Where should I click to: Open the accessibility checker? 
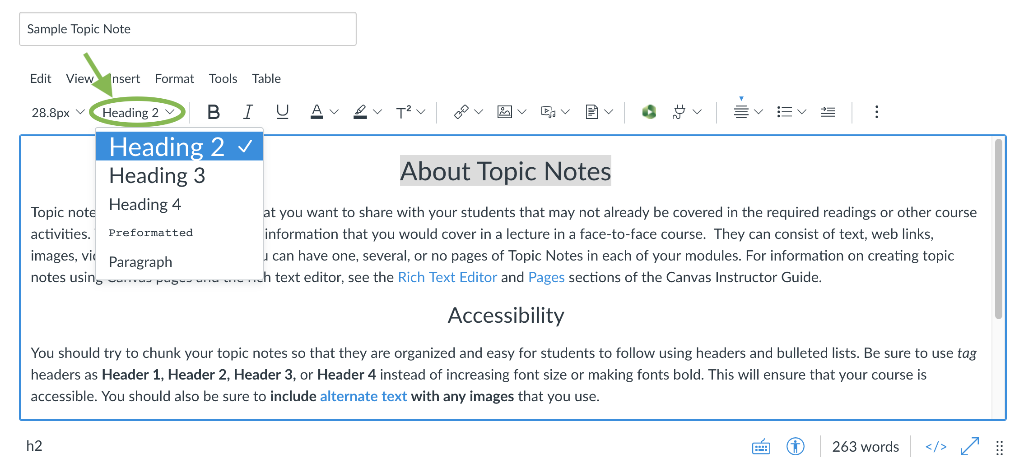click(796, 447)
